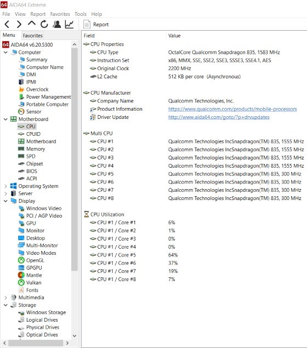Viewport: 307px width, 348px height.
Task: Select the IPMI tree icon
Action: click(x=21, y=82)
